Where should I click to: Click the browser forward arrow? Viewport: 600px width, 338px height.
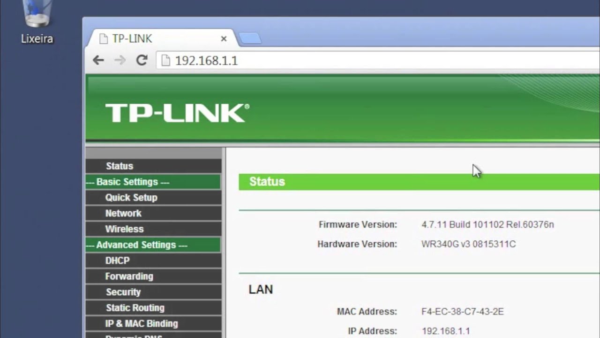[120, 60]
